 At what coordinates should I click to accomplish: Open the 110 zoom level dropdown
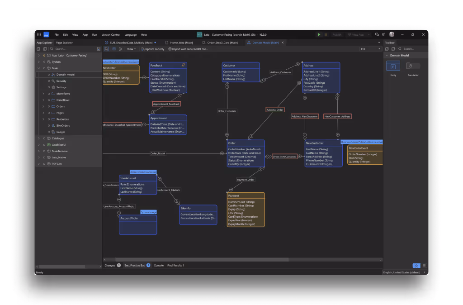click(379, 49)
